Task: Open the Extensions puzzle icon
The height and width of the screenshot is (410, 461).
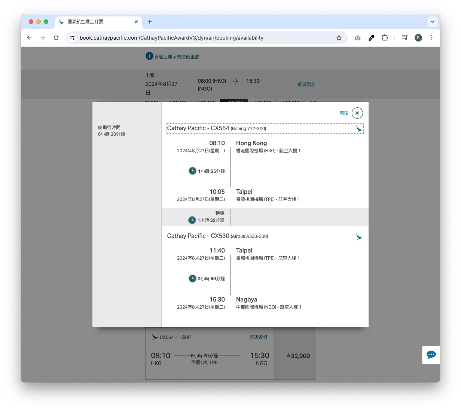Action: point(385,38)
